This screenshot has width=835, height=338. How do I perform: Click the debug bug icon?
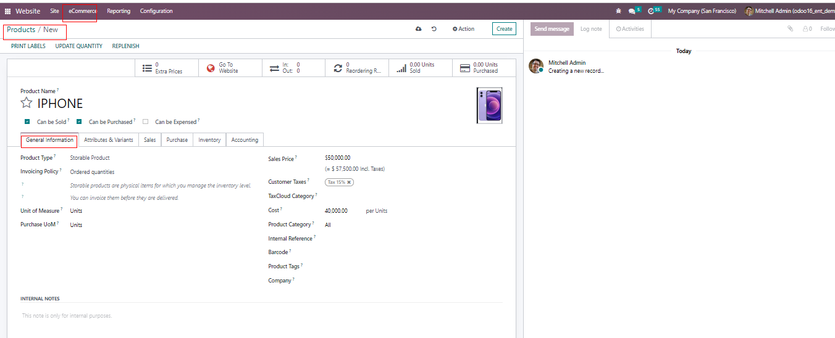[x=619, y=11]
